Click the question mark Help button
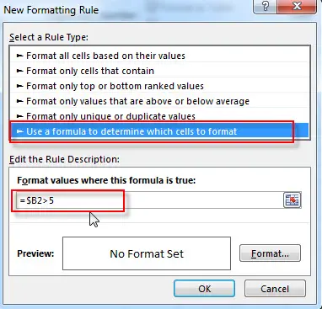This screenshot has width=322, height=309. click(x=265, y=7)
